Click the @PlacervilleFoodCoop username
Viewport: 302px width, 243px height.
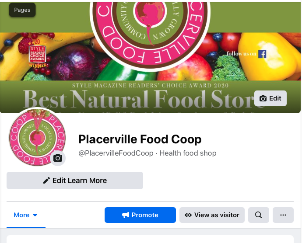point(116,153)
